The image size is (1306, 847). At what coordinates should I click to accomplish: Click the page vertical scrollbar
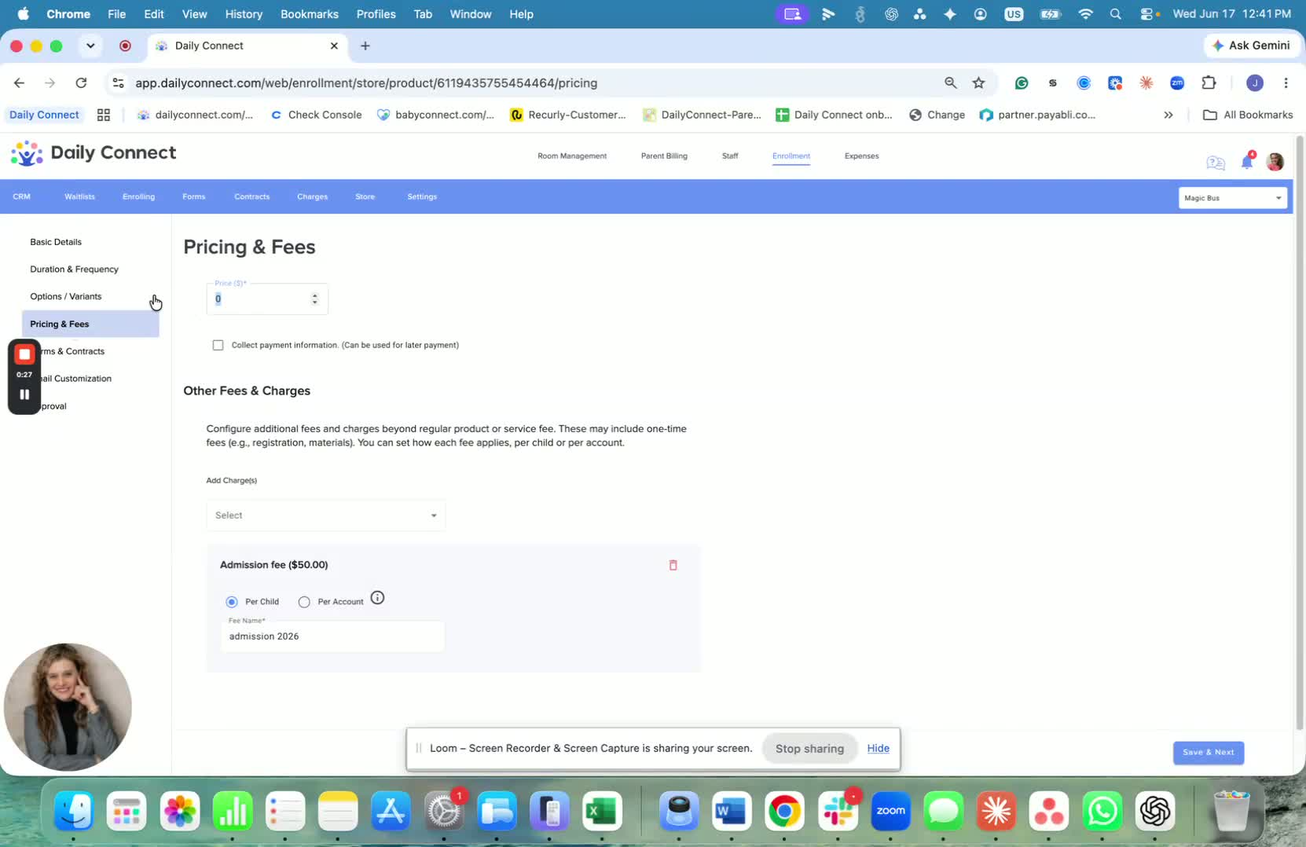[1299, 432]
